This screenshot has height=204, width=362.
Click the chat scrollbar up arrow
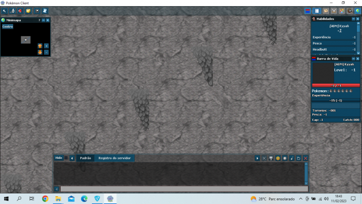306,164
